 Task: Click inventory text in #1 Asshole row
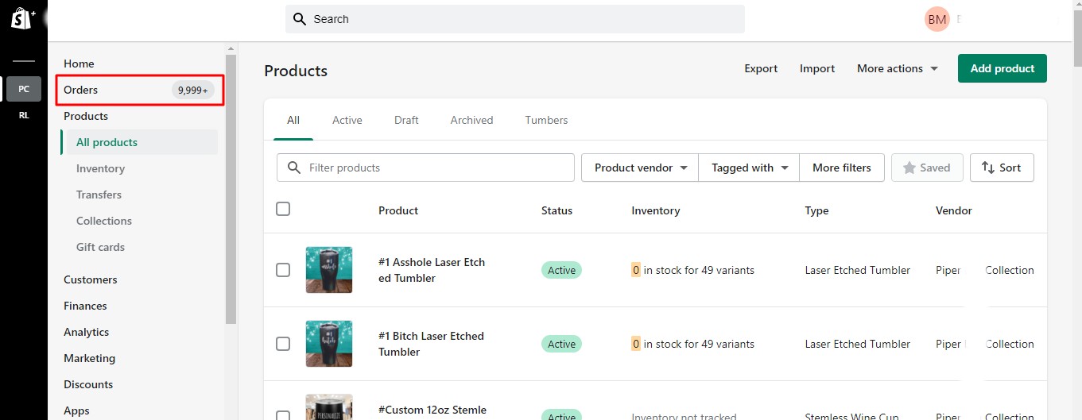(x=693, y=270)
